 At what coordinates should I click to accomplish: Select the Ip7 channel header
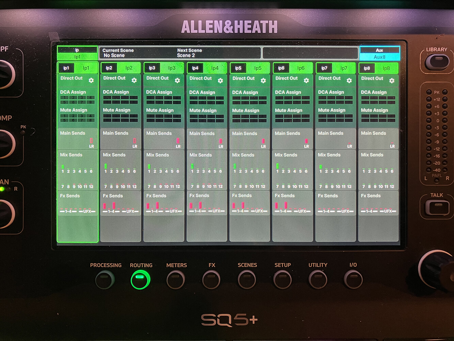pyautogui.click(x=335, y=68)
